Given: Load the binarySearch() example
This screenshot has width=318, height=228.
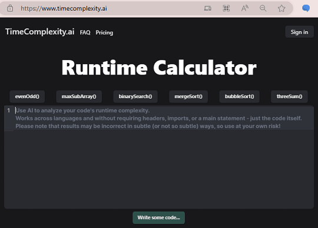Looking at the screenshot, I should coord(135,96).
